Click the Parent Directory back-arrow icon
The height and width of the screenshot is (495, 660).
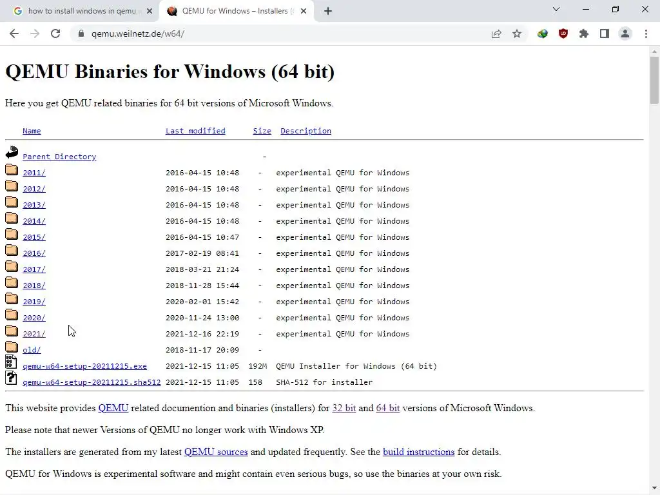point(12,152)
